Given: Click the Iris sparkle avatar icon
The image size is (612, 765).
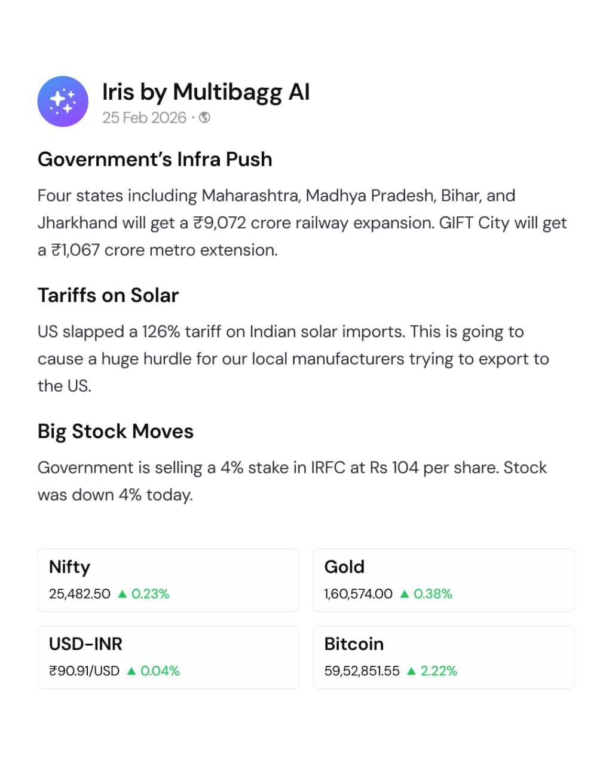Looking at the screenshot, I should pos(63,102).
